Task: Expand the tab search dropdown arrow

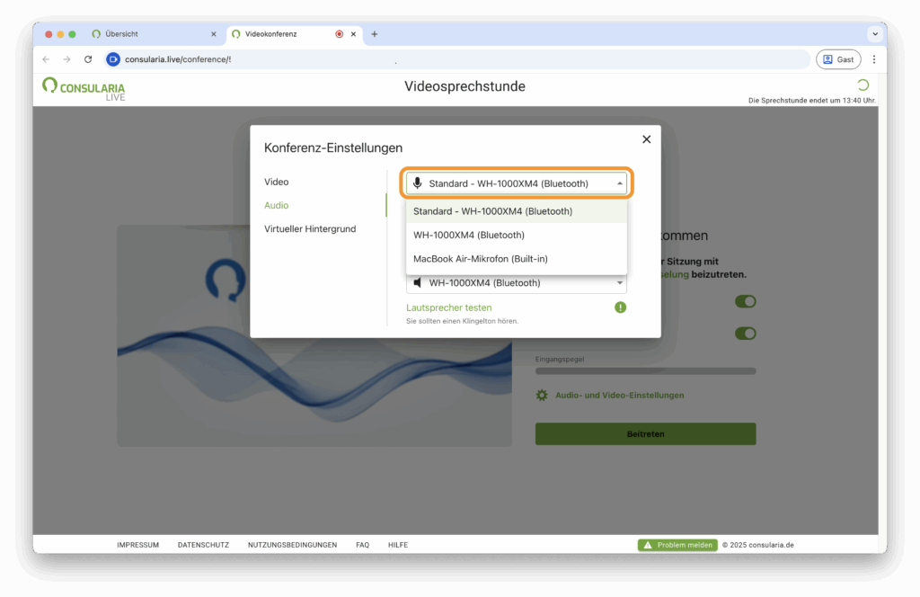Action: [x=875, y=34]
